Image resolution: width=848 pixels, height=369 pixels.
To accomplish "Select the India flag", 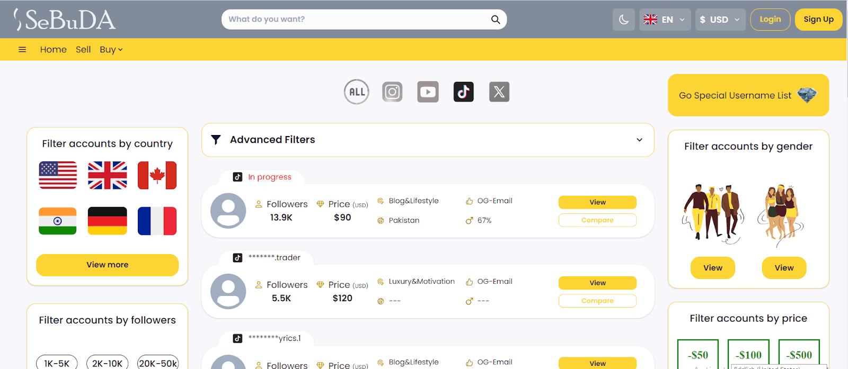I will point(58,221).
